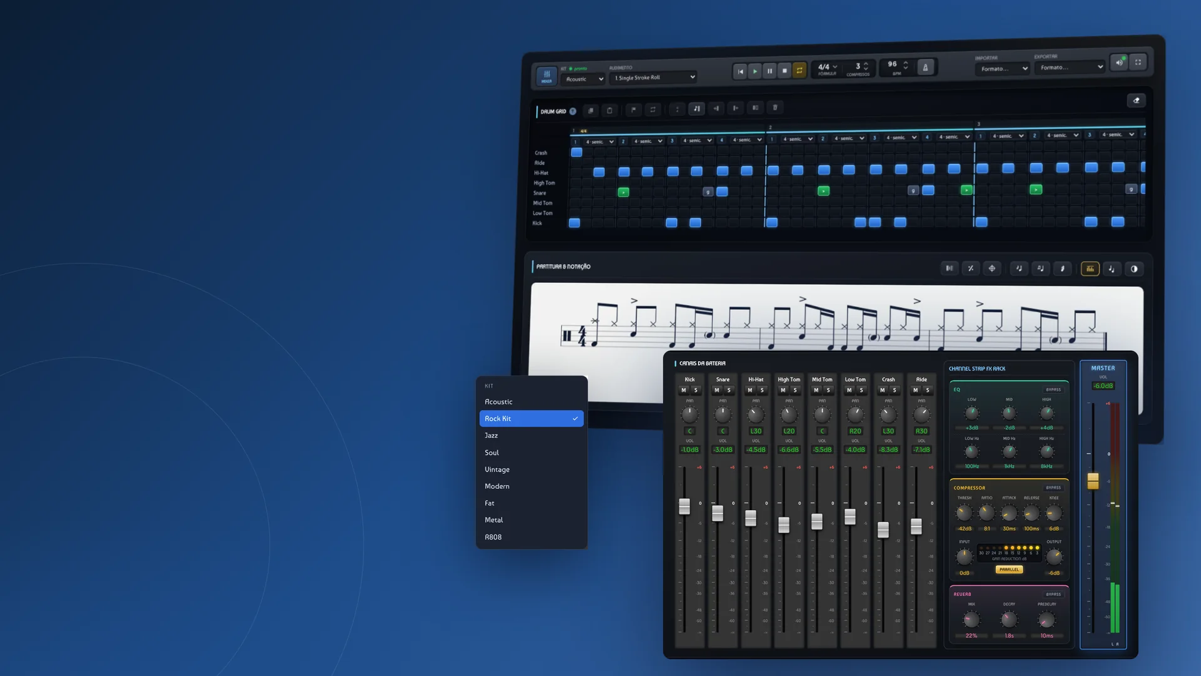Click the crosshair target icon in notation toolbar
The height and width of the screenshot is (676, 1201).
click(992, 269)
